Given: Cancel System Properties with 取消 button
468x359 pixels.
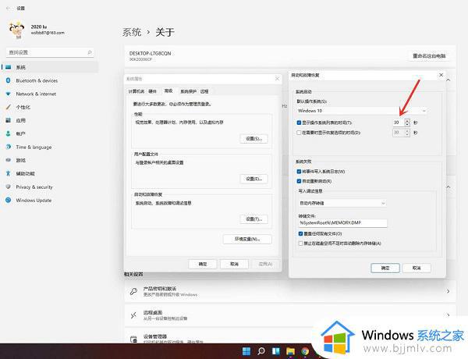Looking at the screenshot, I should click(234, 264).
